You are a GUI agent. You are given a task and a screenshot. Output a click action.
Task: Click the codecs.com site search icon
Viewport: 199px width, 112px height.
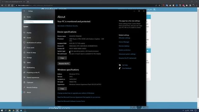(x=154, y=9)
